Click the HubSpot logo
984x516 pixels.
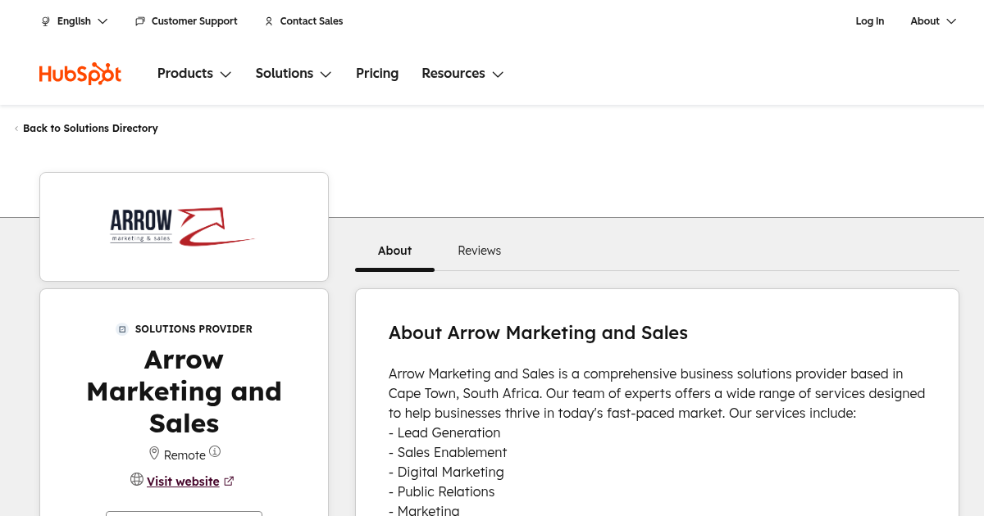[x=80, y=74]
